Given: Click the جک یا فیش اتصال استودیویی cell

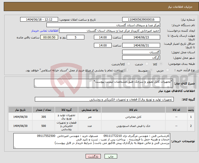Looking at the screenshot, I should coord(133,126).
